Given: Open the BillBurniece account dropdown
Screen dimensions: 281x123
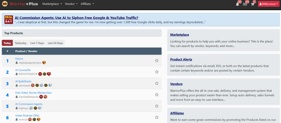Looking at the screenshot, I should tap(269, 4).
